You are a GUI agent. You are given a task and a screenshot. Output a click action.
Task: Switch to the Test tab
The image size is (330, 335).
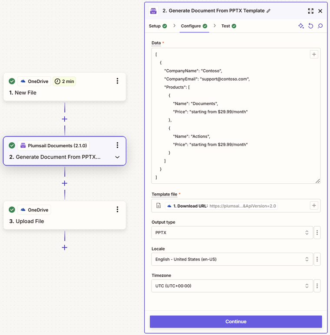click(x=229, y=26)
